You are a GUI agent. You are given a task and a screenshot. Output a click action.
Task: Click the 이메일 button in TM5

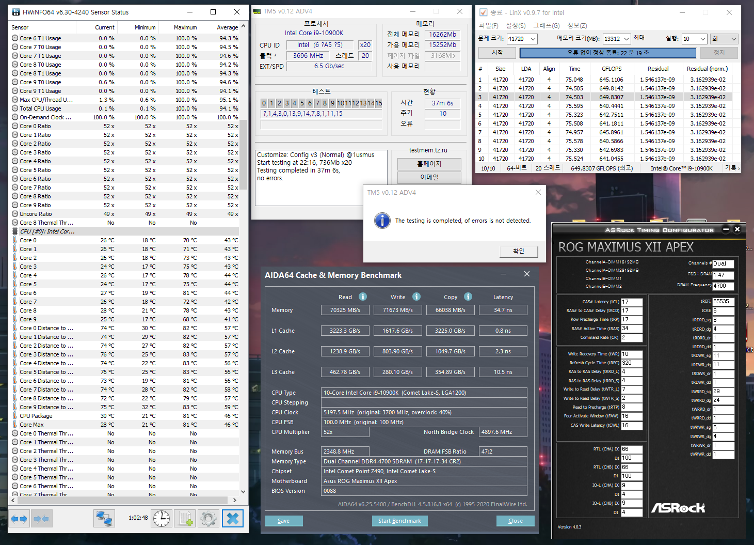click(429, 177)
